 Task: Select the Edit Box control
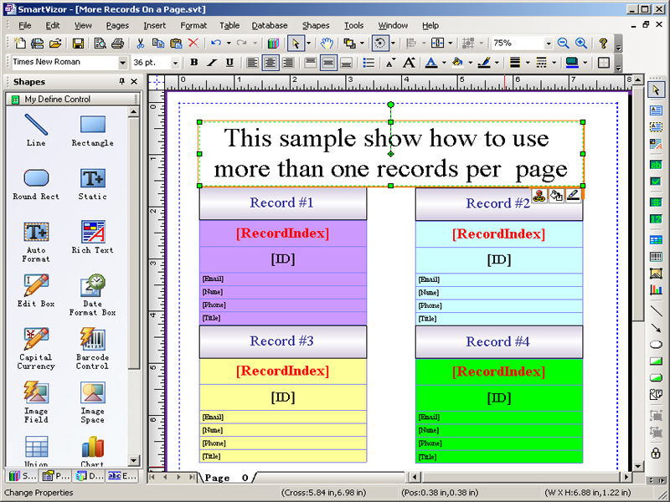coord(36,290)
